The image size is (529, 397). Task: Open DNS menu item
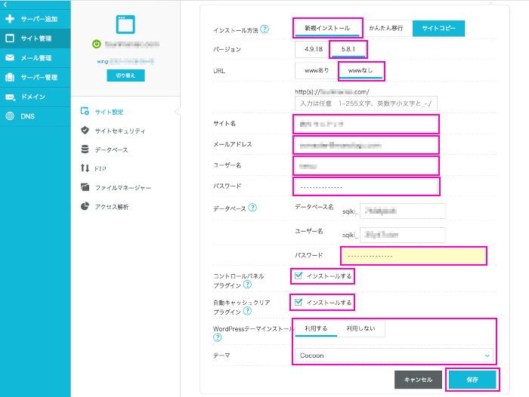[35, 116]
